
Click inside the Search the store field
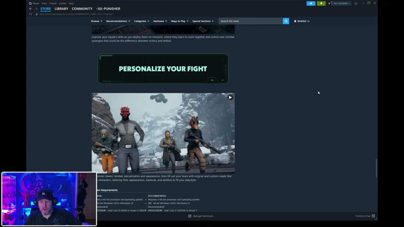click(251, 21)
